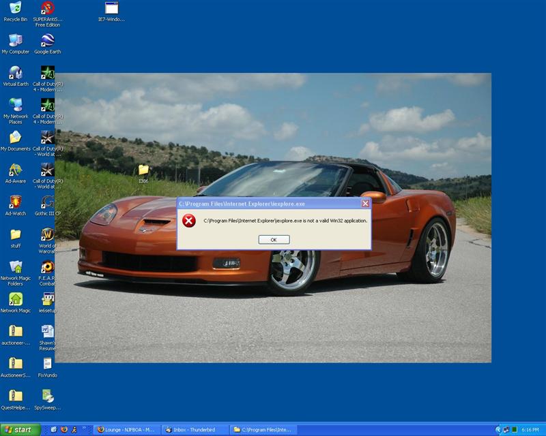The image size is (546, 436).
Task: Select the World of Warcraft shortcut
Action: tap(47, 235)
